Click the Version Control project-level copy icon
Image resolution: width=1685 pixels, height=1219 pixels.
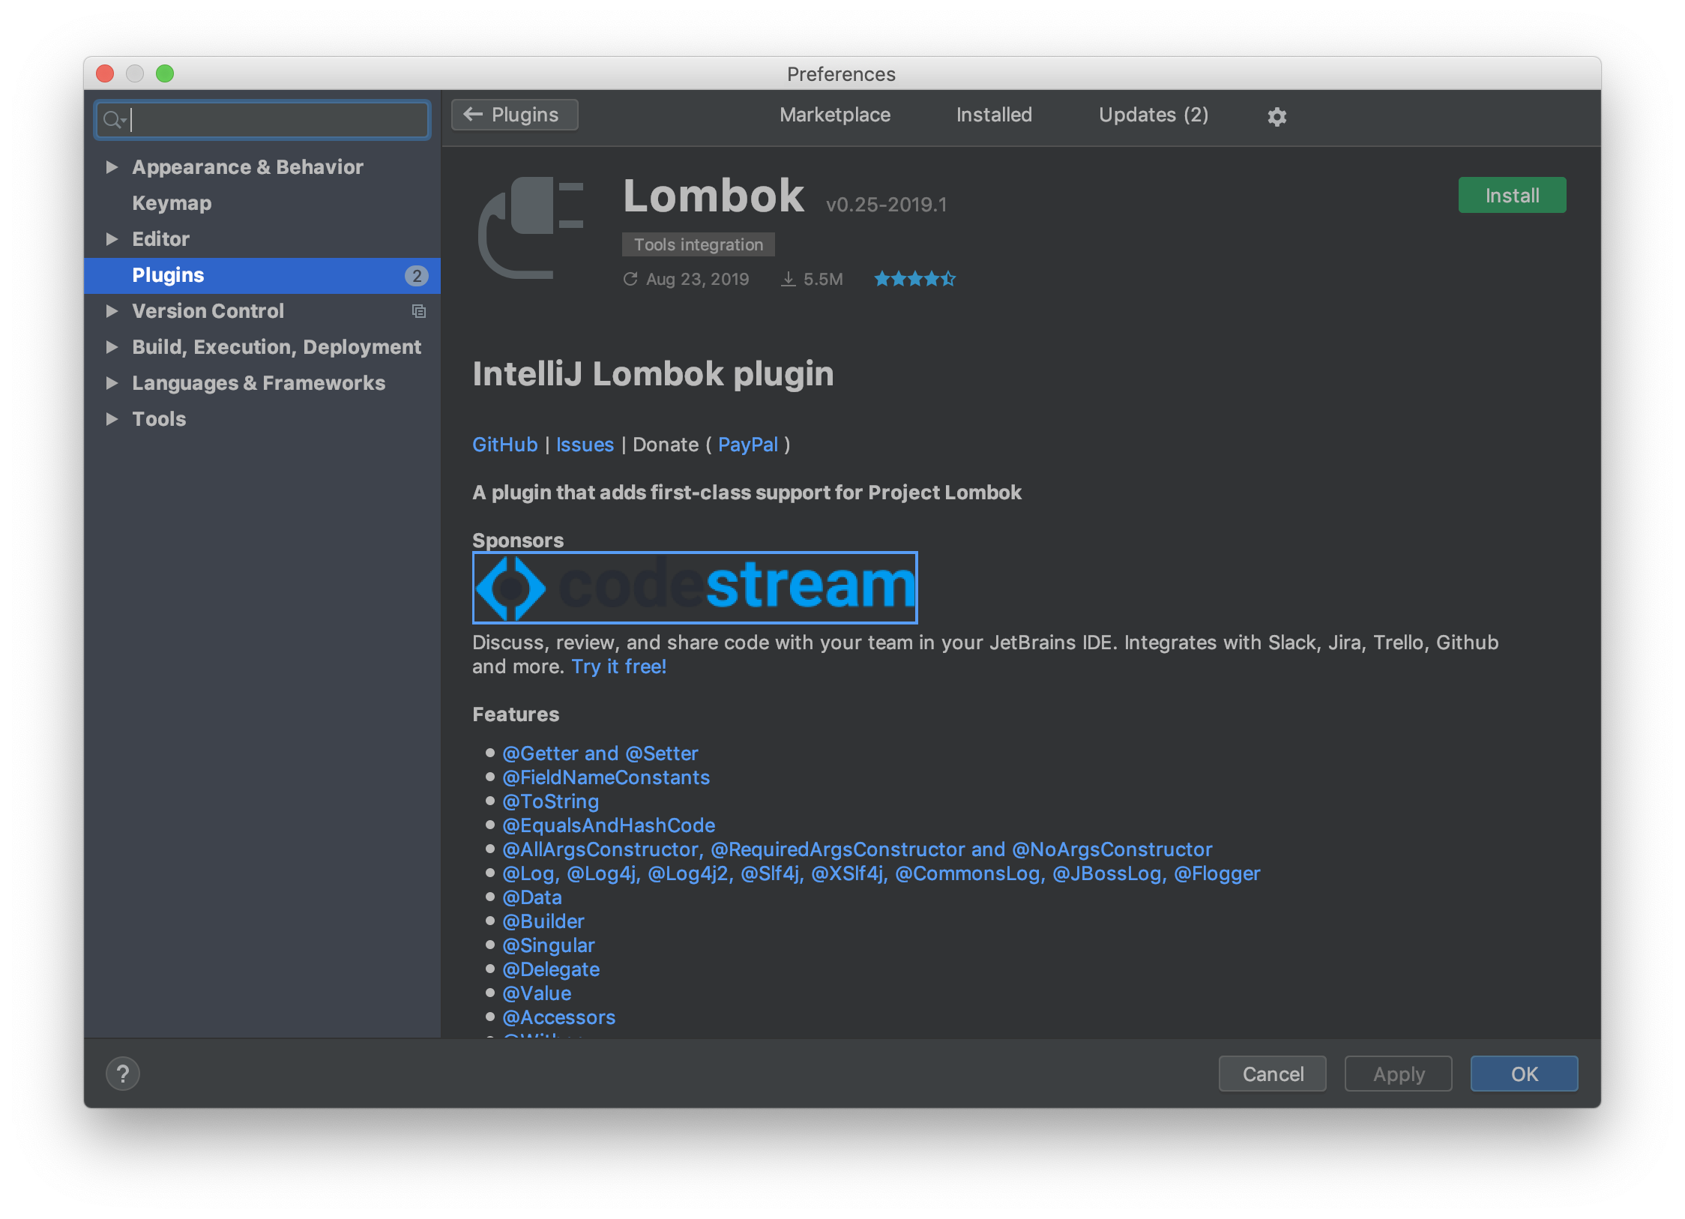tap(419, 311)
